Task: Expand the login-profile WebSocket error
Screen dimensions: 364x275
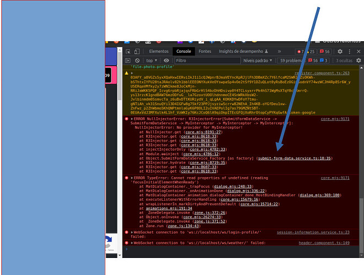Action: pyautogui.click(x=132, y=232)
